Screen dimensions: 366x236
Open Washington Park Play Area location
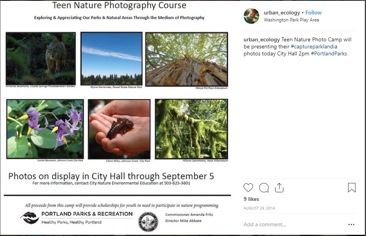tap(291, 20)
